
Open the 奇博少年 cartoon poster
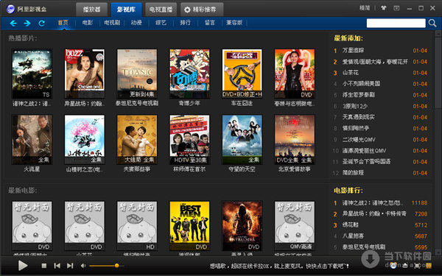(189, 74)
